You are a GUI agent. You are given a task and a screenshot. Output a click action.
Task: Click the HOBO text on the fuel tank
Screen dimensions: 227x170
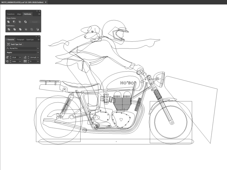tap(127, 83)
